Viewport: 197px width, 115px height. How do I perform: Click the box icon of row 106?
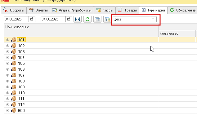pyautogui.click(x=14, y=69)
